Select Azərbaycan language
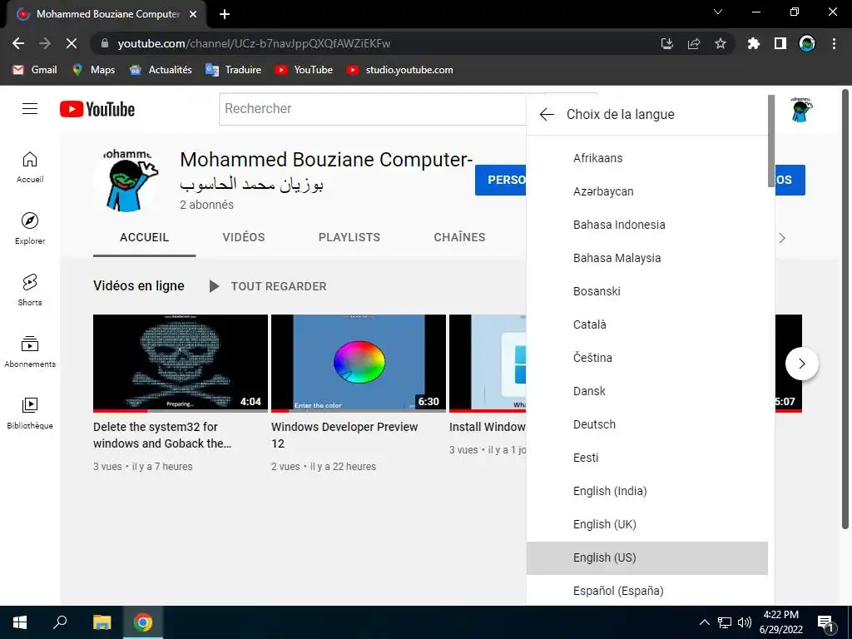Viewport: 852px width, 639px height. (x=647, y=191)
